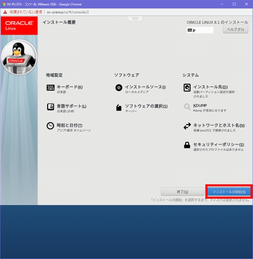Open キーボード(K) settings label
The width and height of the screenshot is (253, 259).
(70, 87)
